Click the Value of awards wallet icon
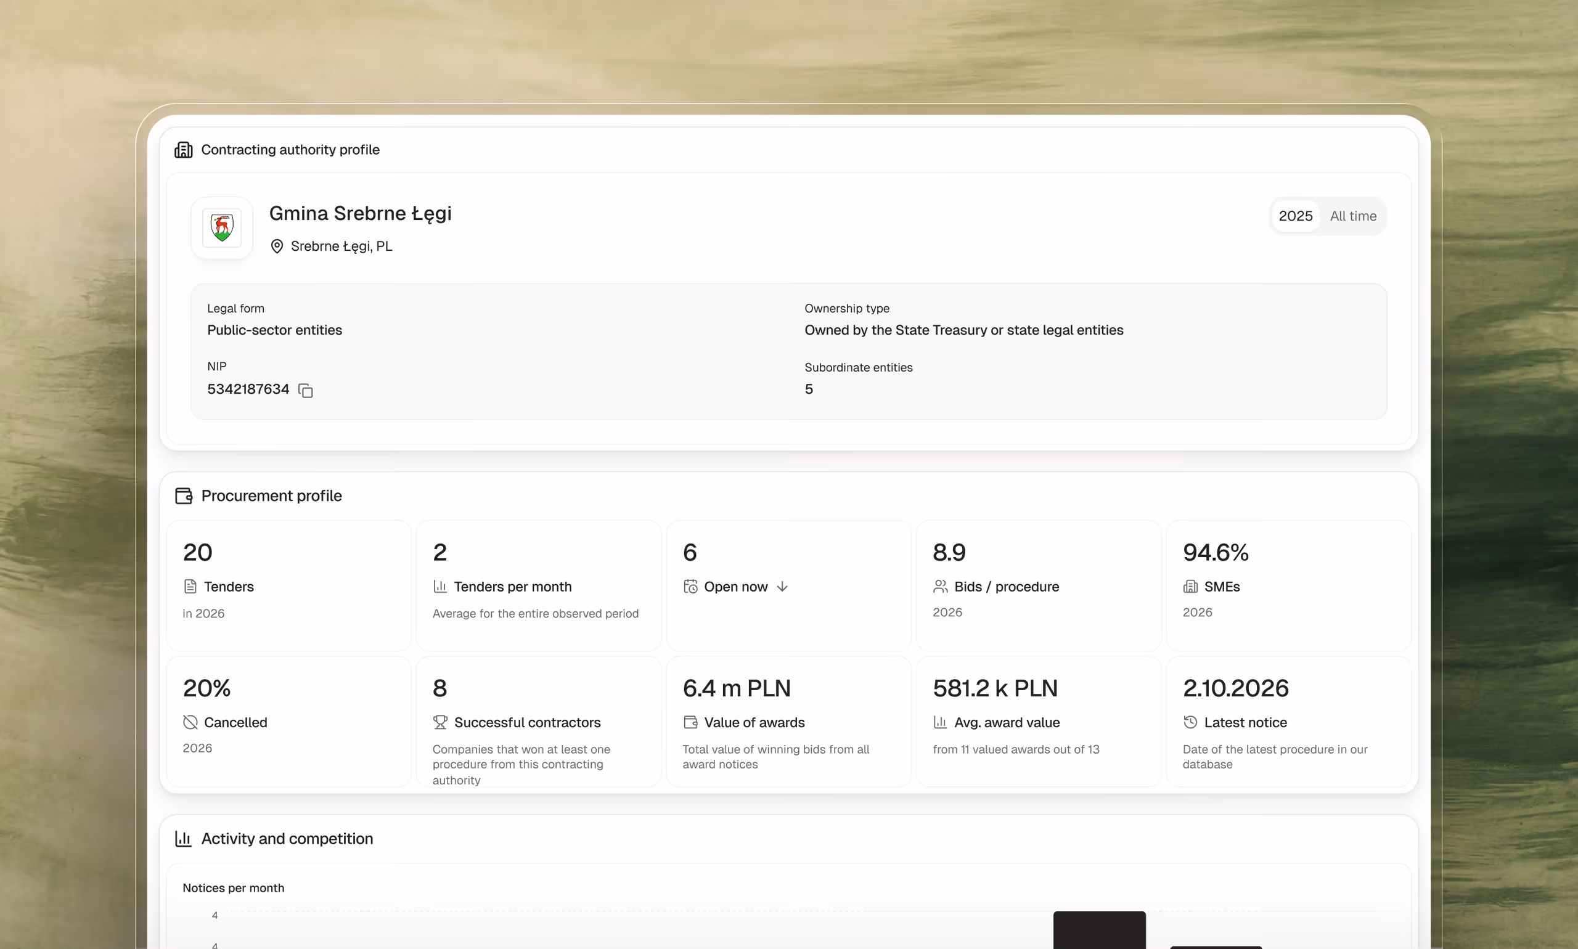Viewport: 1578px width, 949px height. (x=690, y=722)
